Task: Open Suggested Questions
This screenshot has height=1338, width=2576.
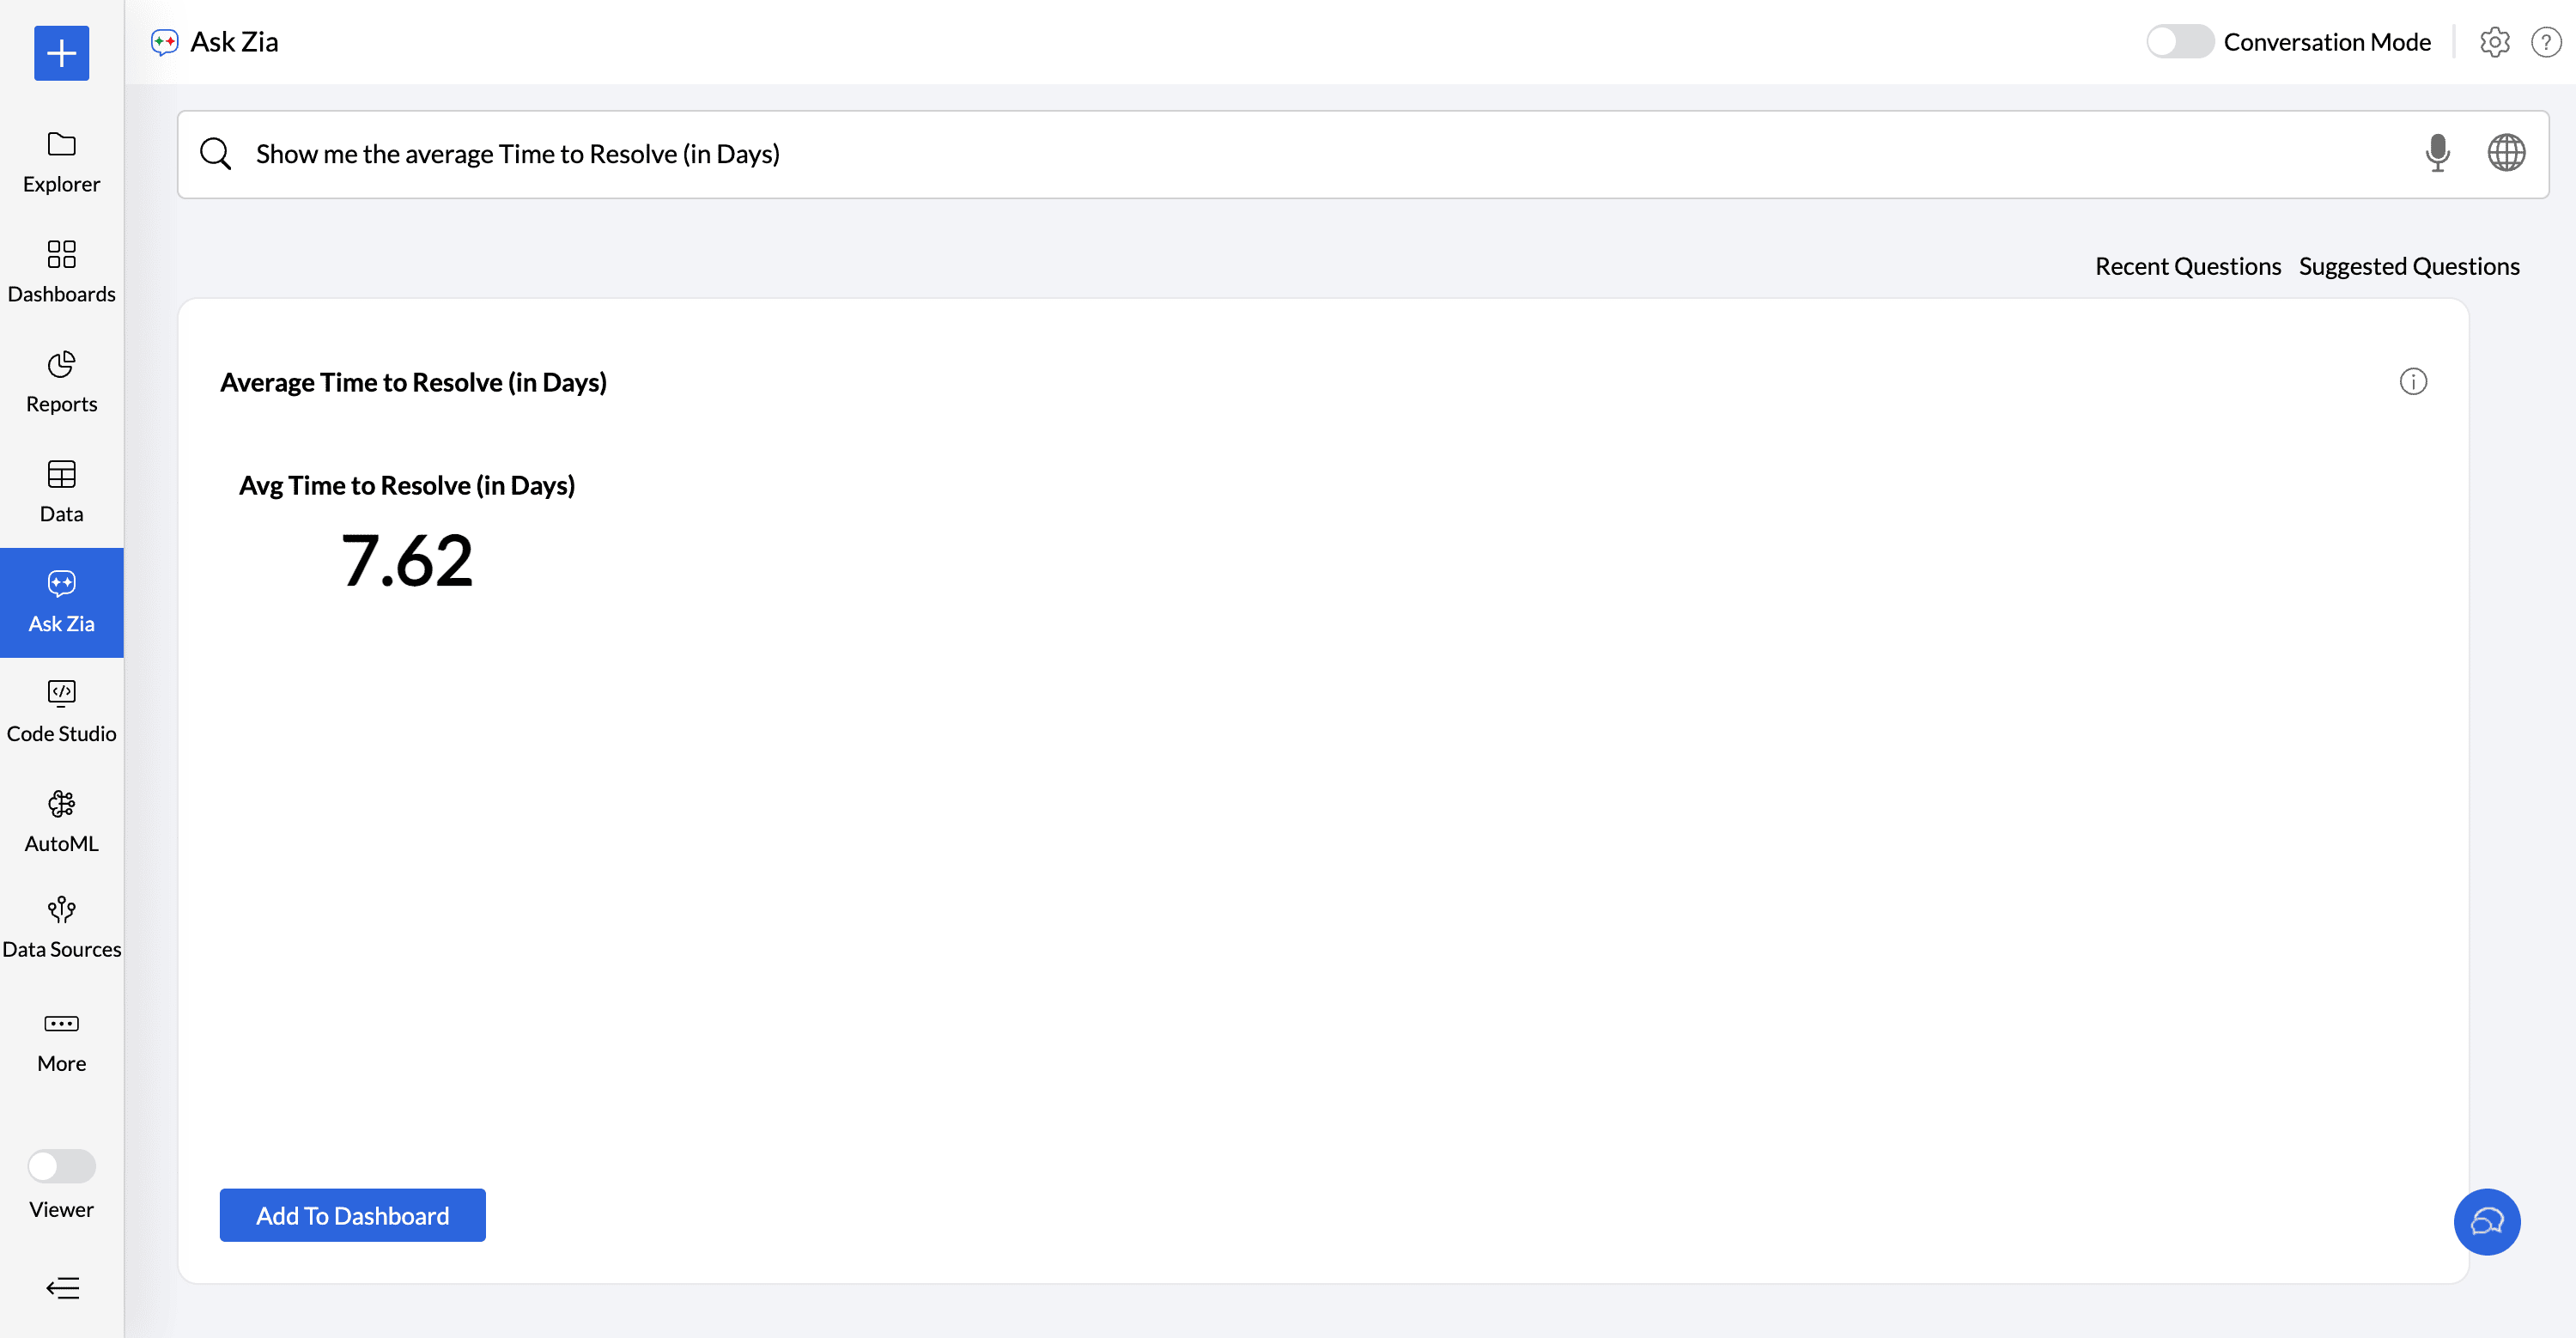Action: tap(2408, 266)
